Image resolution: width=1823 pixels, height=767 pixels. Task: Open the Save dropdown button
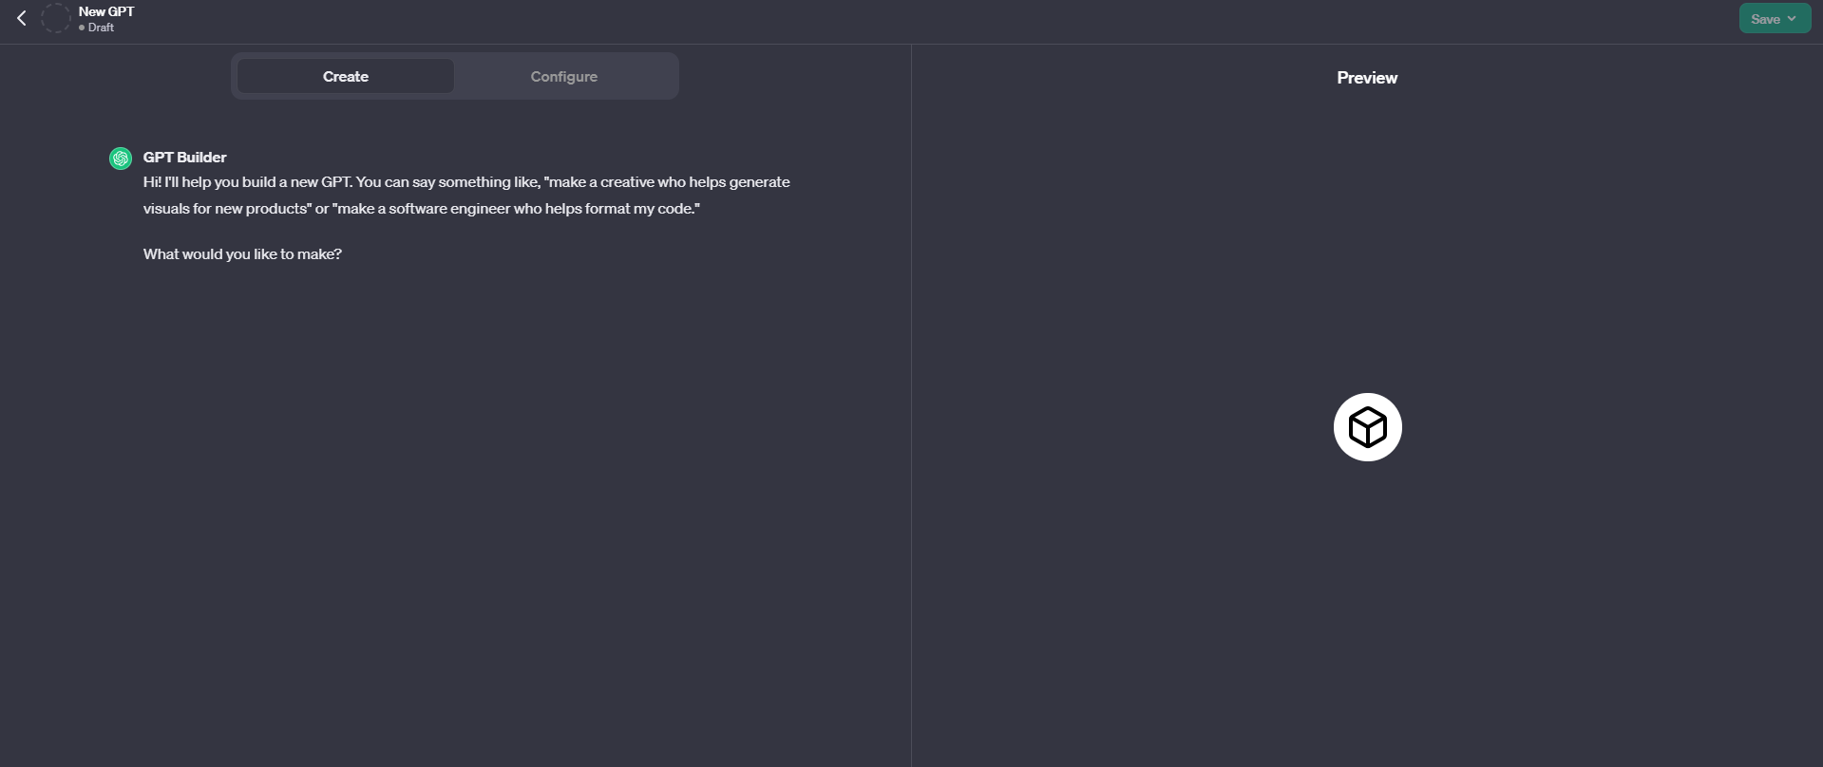(x=1775, y=19)
